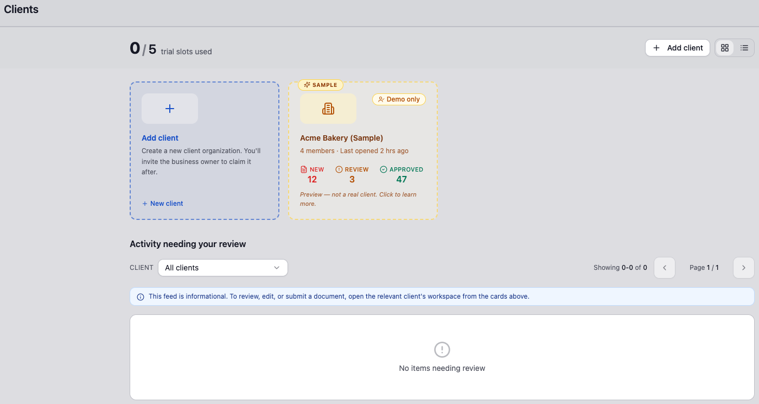Click the Acme Bakery building icon

pyautogui.click(x=328, y=109)
